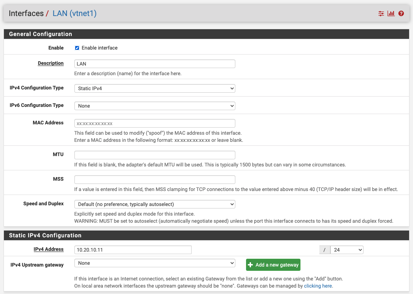Click the 'If this interface is an Internet connection' text
This screenshot has height=294, width=413.
pyautogui.click(x=208, y=279)
